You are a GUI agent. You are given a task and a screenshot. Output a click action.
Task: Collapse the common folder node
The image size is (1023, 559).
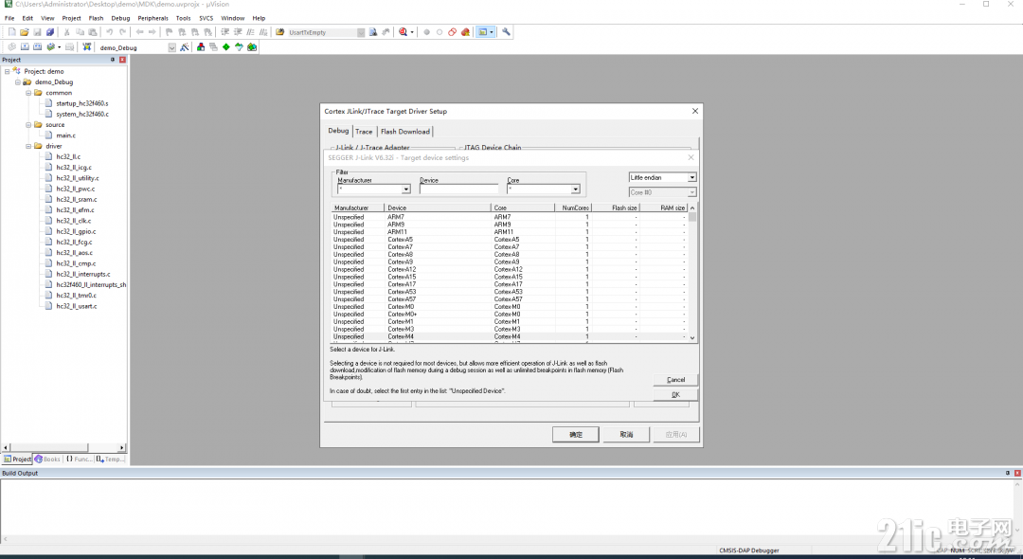tap(28, 93)
